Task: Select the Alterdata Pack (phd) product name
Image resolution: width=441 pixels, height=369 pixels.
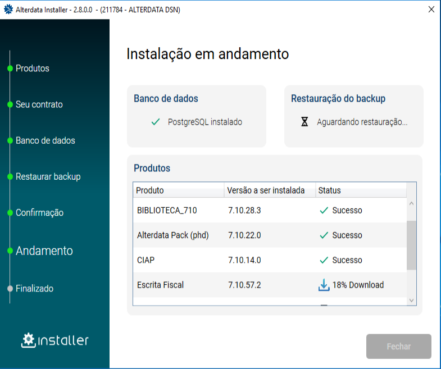Action: pos(172,235)
